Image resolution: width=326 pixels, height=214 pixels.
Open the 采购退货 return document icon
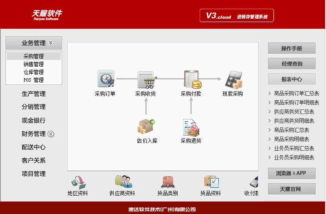[191, 128]
